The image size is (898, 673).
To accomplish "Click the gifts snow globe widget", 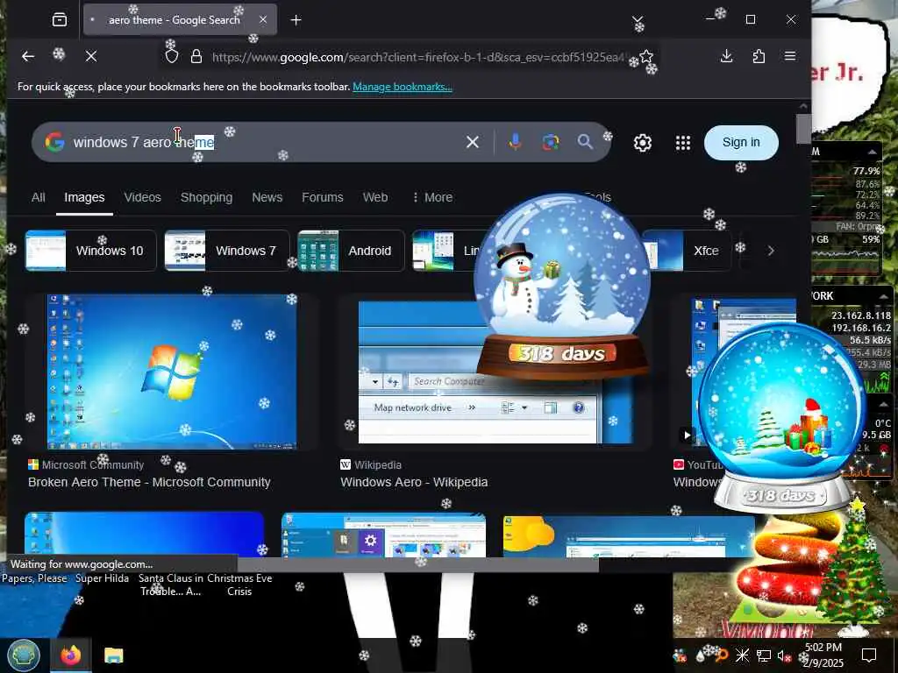I will pyautogui.click(x=781, y=418).
